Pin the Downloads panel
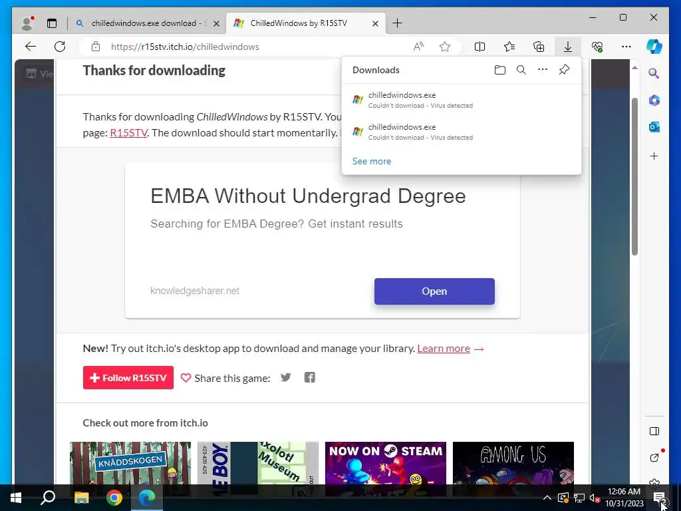Screen dimensions: 681x511 tap(564, 69)
